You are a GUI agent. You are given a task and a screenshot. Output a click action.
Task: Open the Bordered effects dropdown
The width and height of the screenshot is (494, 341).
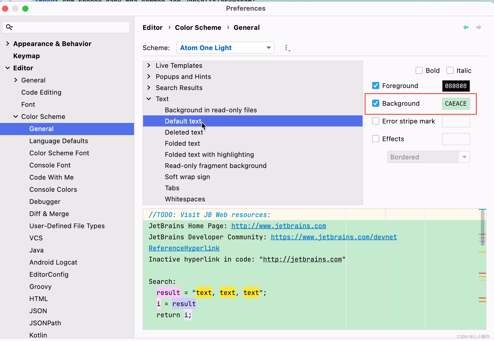429,157
